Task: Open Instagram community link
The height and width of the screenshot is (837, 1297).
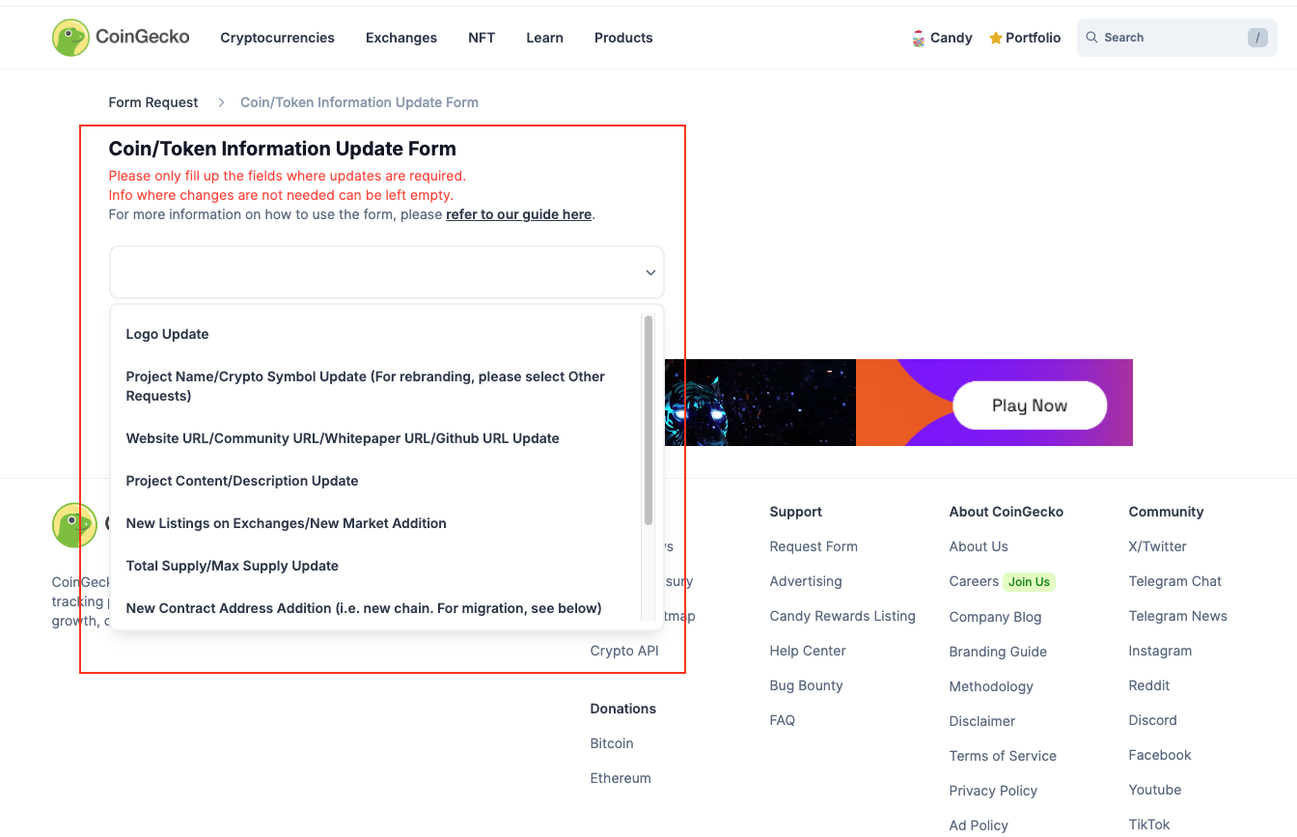Action: coord(1160,651)
